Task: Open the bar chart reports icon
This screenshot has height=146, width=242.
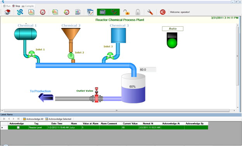Action: 78,12
